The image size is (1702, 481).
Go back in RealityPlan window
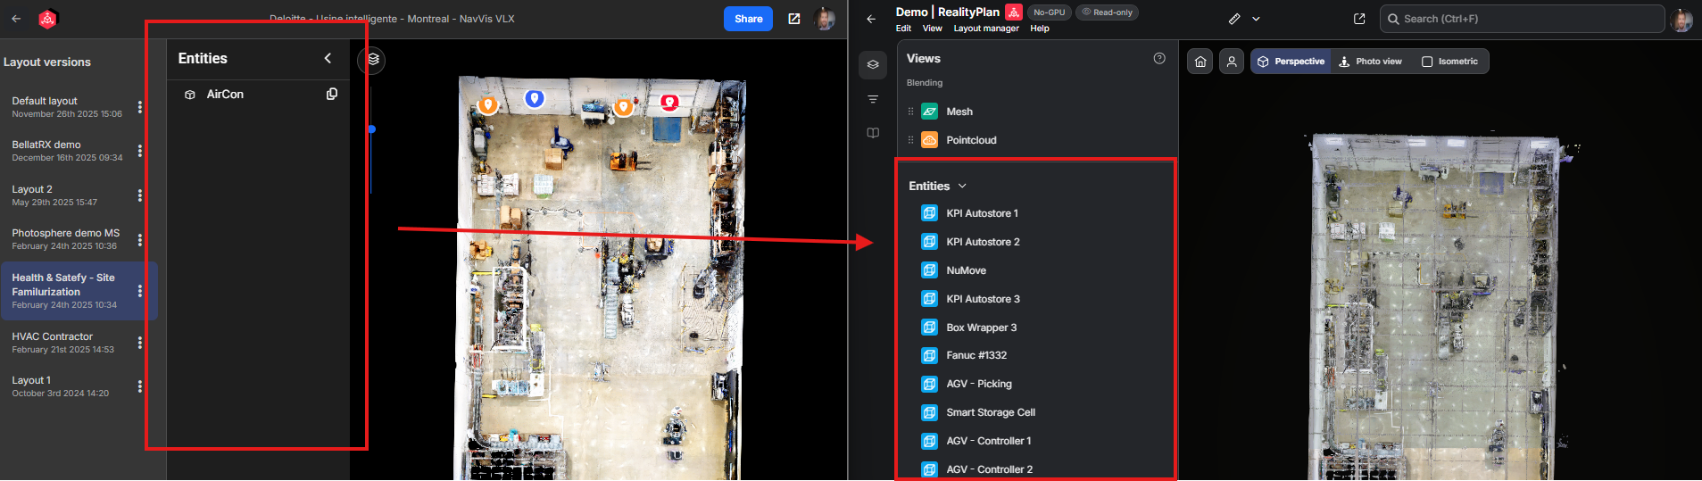871,19
